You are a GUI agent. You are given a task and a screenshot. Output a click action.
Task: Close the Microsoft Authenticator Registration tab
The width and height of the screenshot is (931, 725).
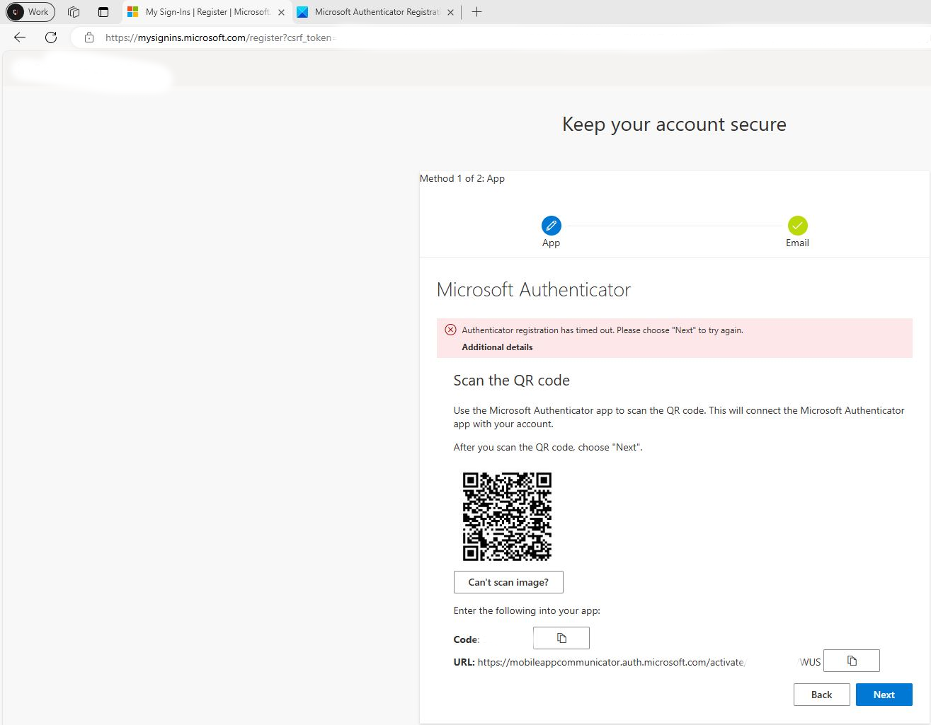click(450, 12)
